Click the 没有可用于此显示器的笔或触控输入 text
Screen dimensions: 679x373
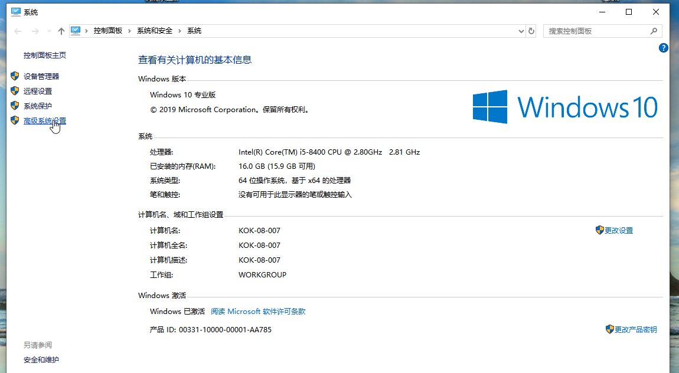pyautogui.click(x=295, y=195)
